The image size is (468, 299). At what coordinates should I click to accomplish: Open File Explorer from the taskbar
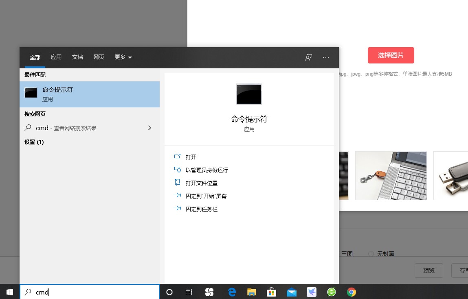(x=251, y=292)
